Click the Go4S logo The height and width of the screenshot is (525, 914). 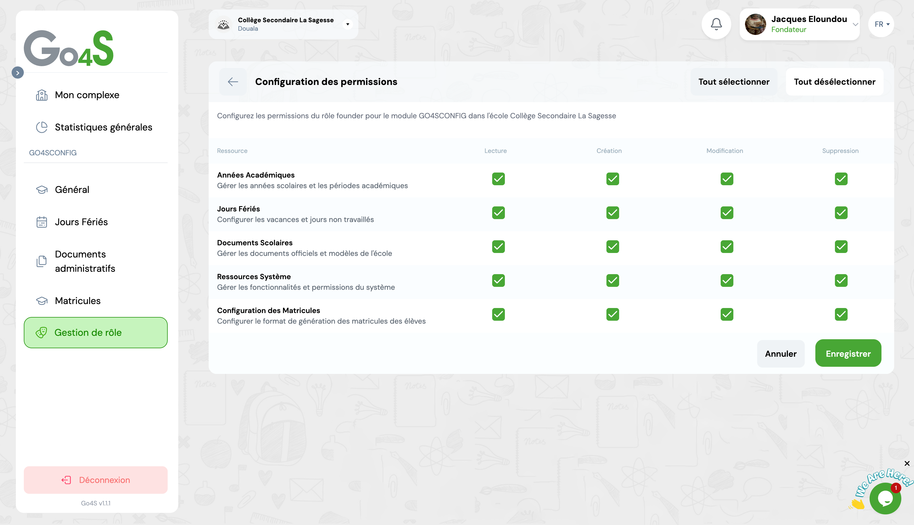(x=68, y=48)
